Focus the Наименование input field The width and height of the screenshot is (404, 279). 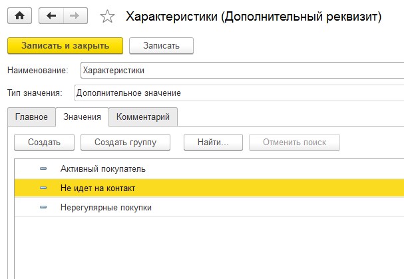[x=242, y=70]
